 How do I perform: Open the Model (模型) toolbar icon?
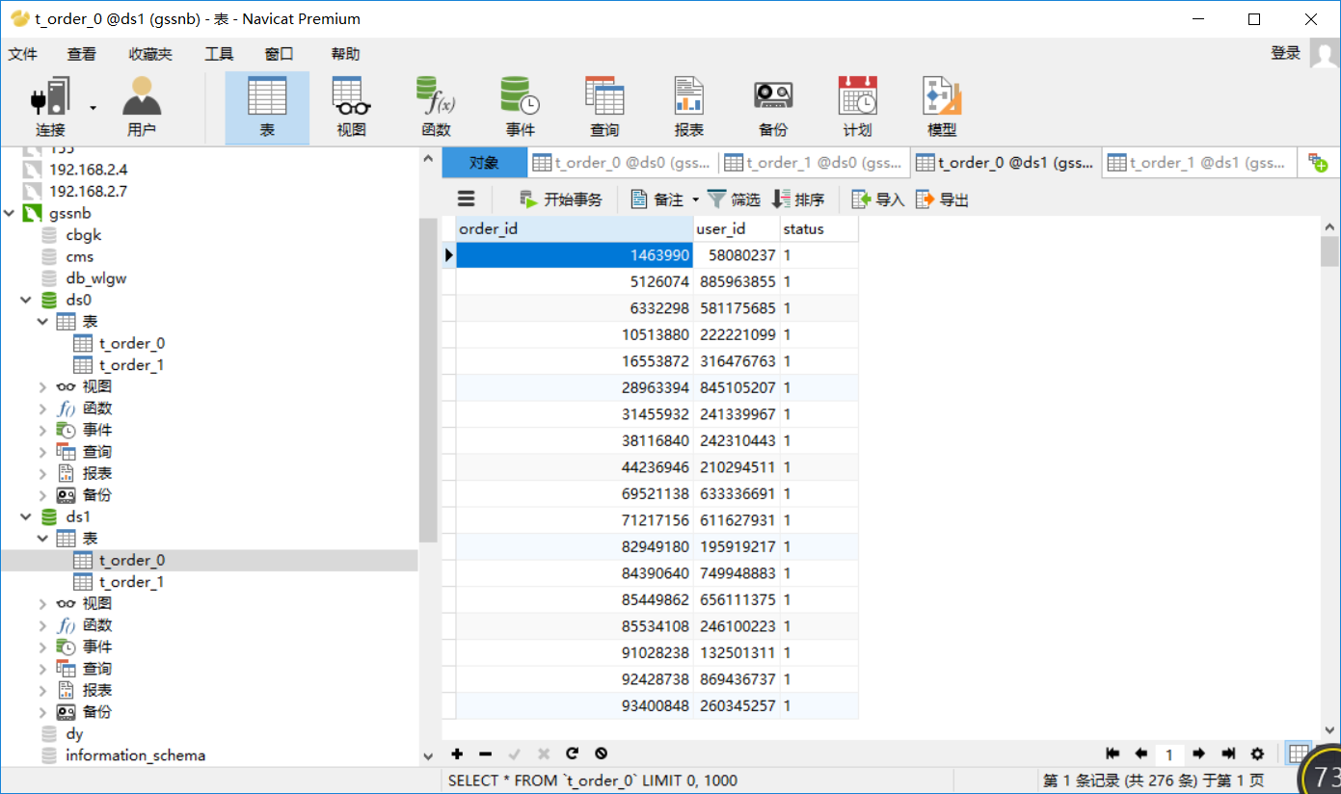click(x=942, y=107)
